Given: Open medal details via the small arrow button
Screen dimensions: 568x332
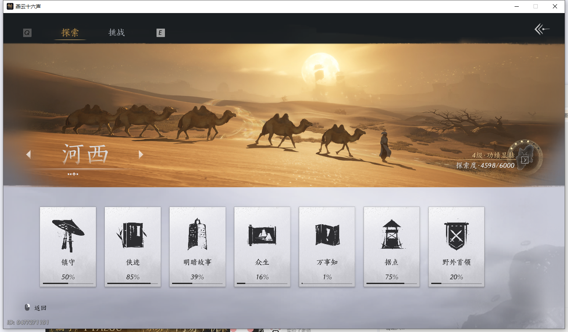Looking at the screenshot, I should [524, 160].
